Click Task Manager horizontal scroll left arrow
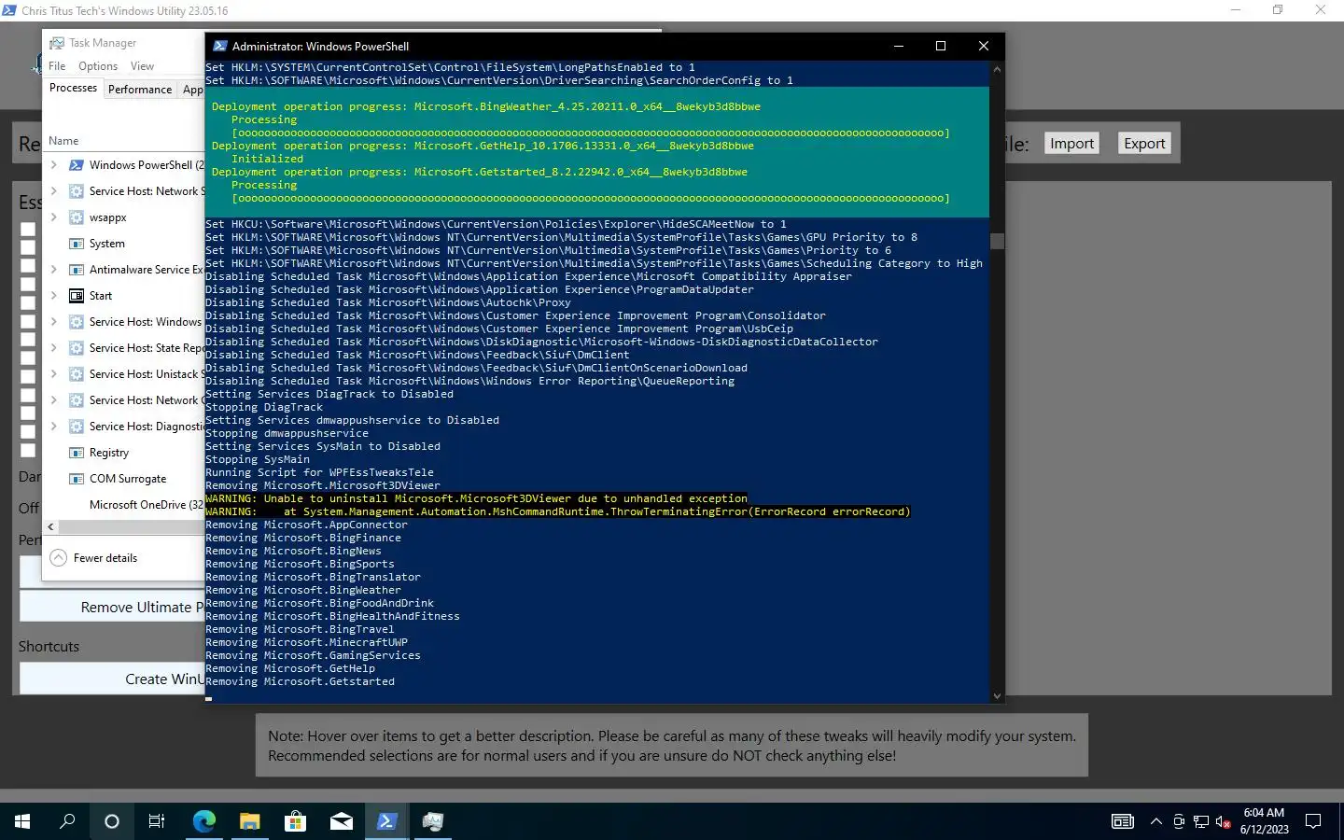This screenshot has width=1344, height=840. click(x=50, y=527)
